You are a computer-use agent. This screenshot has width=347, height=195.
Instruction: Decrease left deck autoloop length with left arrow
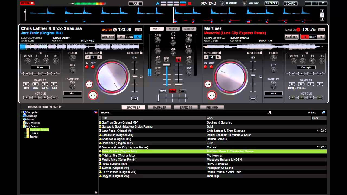coord(87,57)
